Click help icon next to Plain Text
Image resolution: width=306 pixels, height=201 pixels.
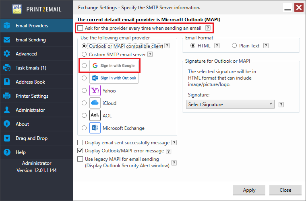tap(266, 46)
